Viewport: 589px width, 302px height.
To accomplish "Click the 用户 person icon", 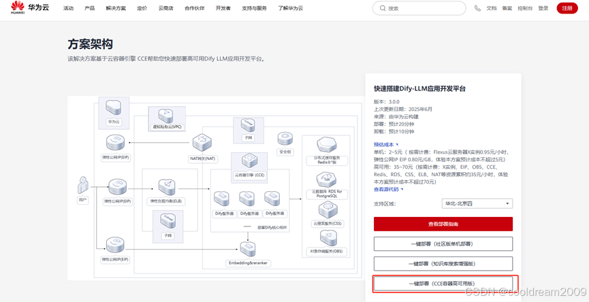I will pos(83,186).
